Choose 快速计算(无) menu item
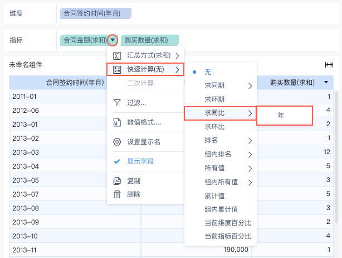This screenshot has width=342, height=258. [x=145, y=70]
